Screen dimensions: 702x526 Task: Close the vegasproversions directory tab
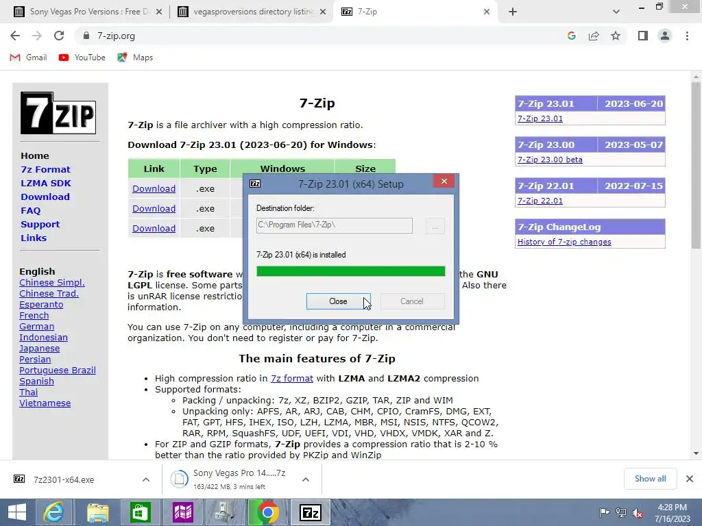click(x=323, y=12)
